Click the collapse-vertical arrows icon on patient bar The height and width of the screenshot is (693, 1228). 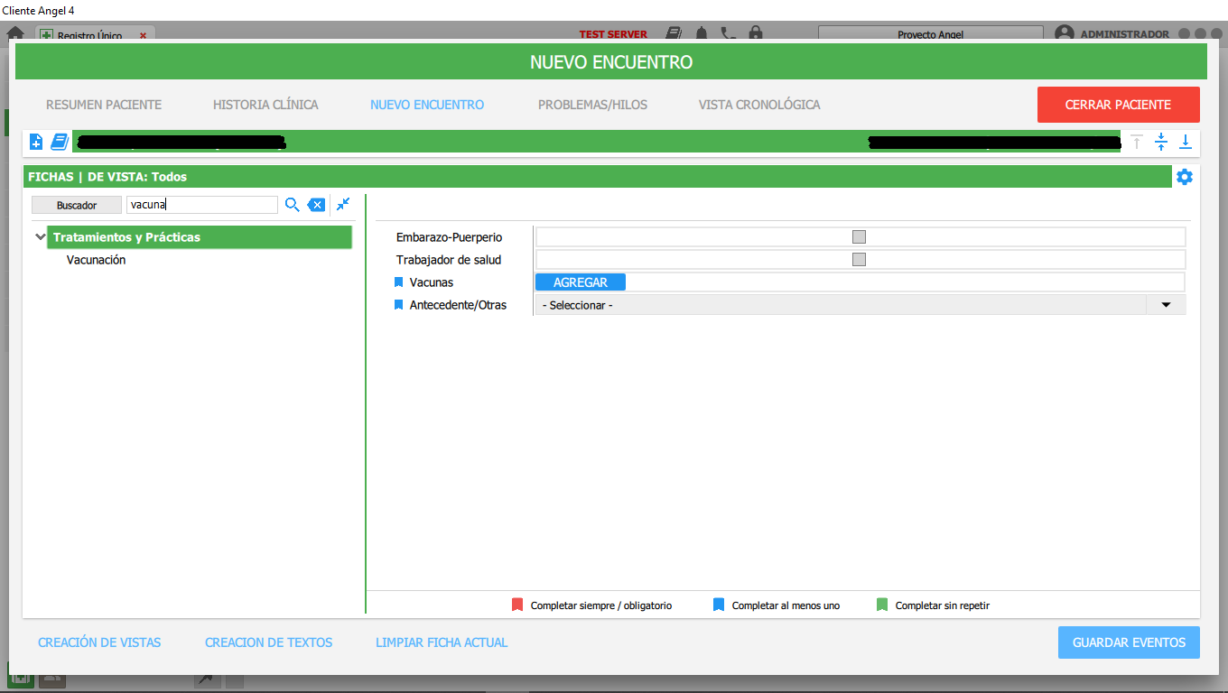click(x=1161, y=142)
